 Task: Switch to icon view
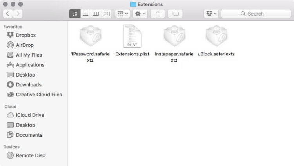click(x=75, y=14)
